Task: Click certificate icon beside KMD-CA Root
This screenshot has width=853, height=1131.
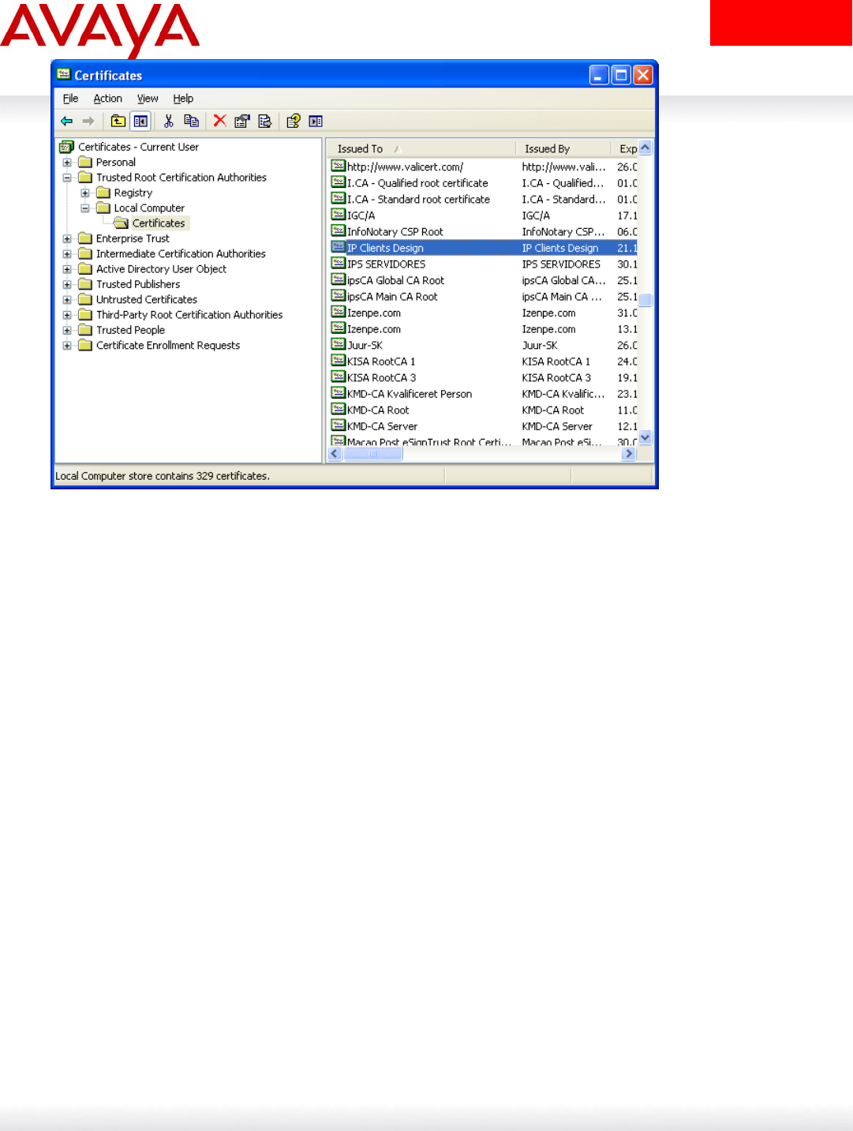Action: tap(338, 410)
